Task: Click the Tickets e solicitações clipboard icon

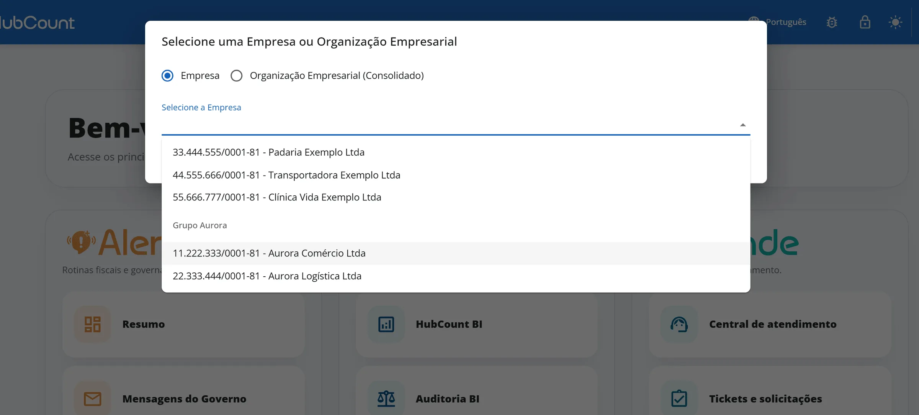Action: (x=679, y=399)
